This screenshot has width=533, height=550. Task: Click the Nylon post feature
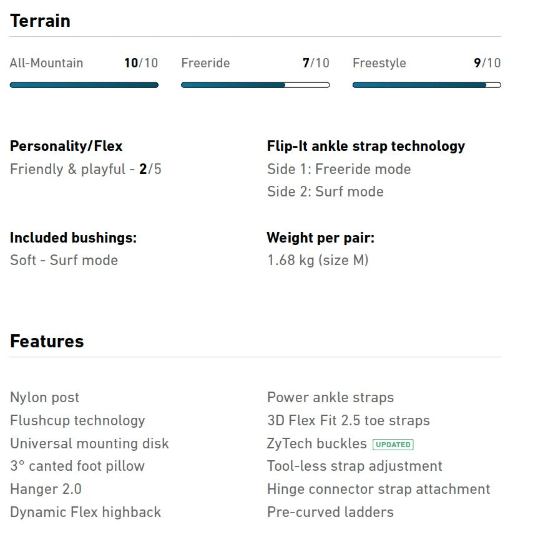45,397
